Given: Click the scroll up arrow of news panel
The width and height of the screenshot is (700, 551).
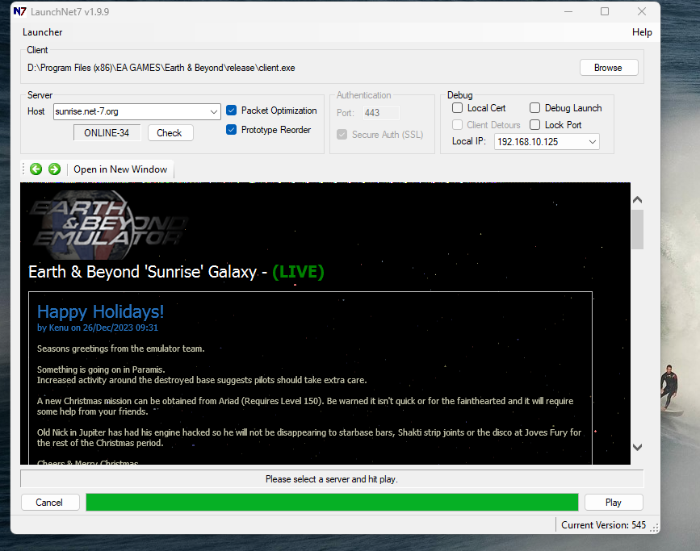Looking at the screenshot, I should click(638, 200).
